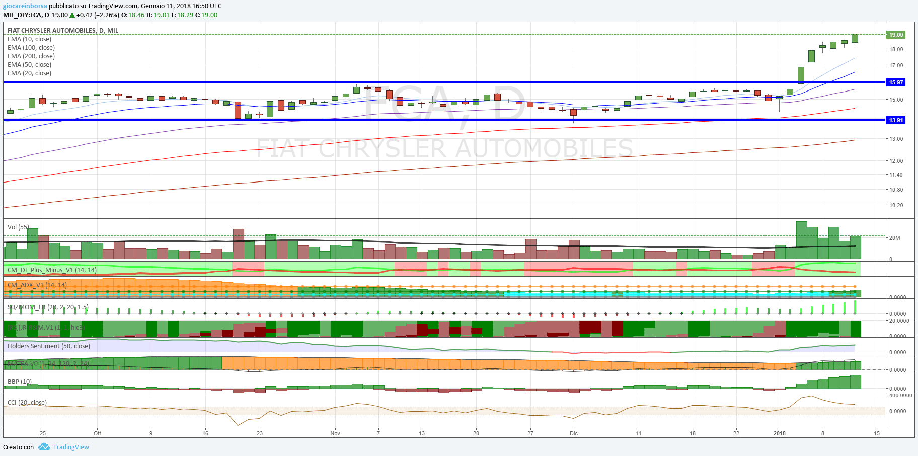The height and width of the screenshot is (456, 918).
Task: Open the TradingView logo icon
Action: 44,447
